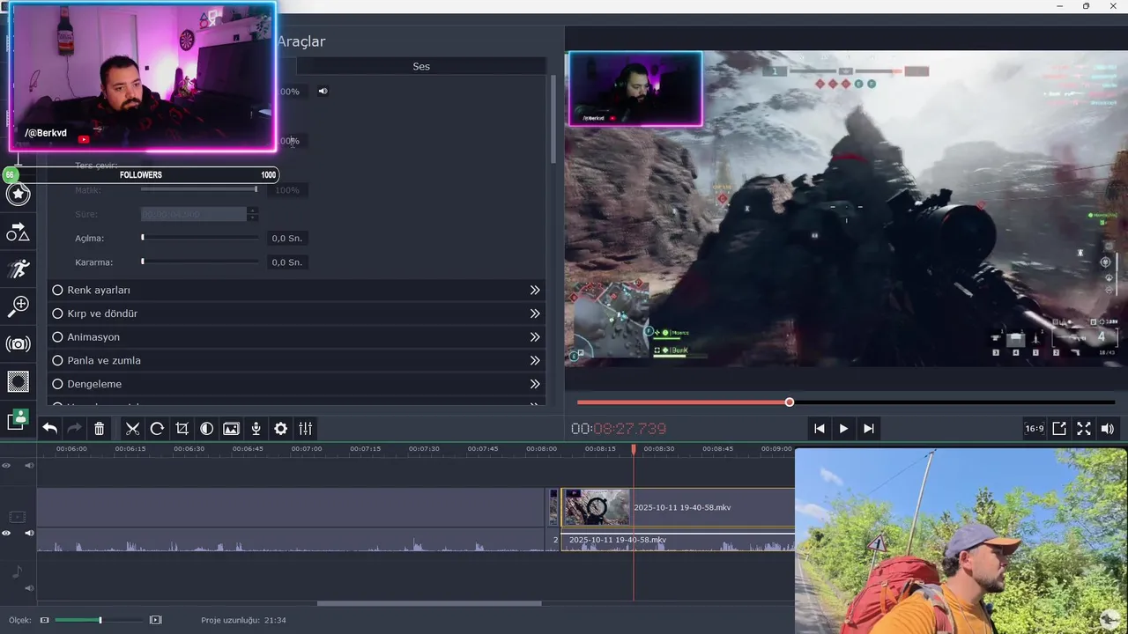Adjust the Açılma fade-in slider
The height and width of the screenshot is (634, 1128).
[x=200, y=238]
